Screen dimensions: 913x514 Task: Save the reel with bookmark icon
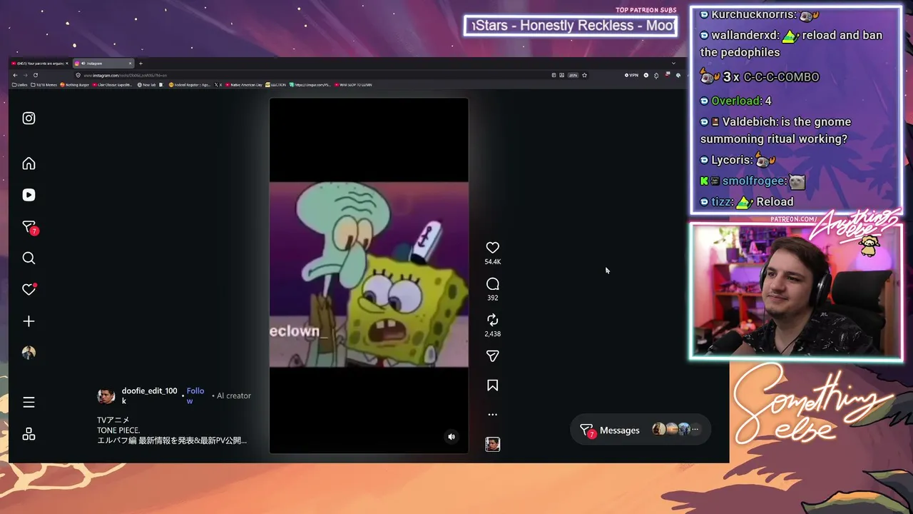click(492, 385)
